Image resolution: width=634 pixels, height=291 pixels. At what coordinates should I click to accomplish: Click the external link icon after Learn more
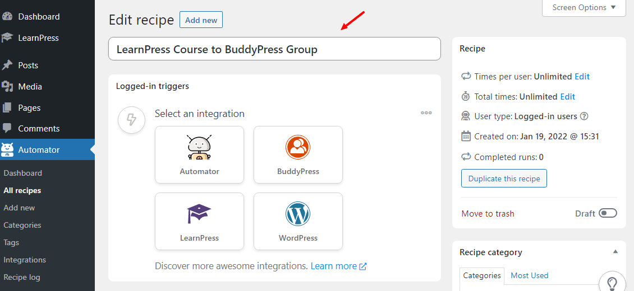click(363, 266)
